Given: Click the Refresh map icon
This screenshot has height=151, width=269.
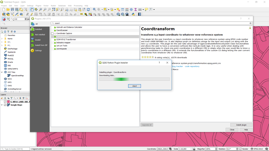Looking at the screenshot, I should [x=88, y=10].
